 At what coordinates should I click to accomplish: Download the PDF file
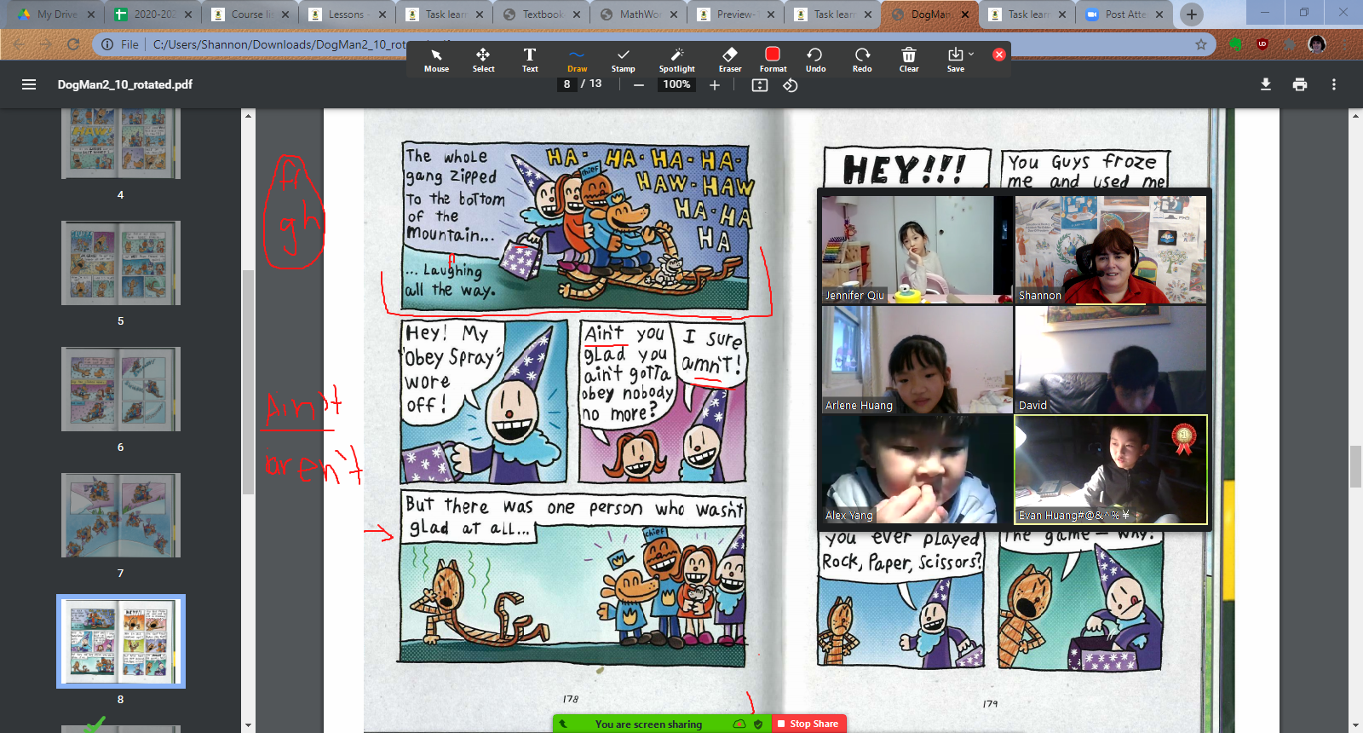pyautogui.click(x=1266, y=84)
